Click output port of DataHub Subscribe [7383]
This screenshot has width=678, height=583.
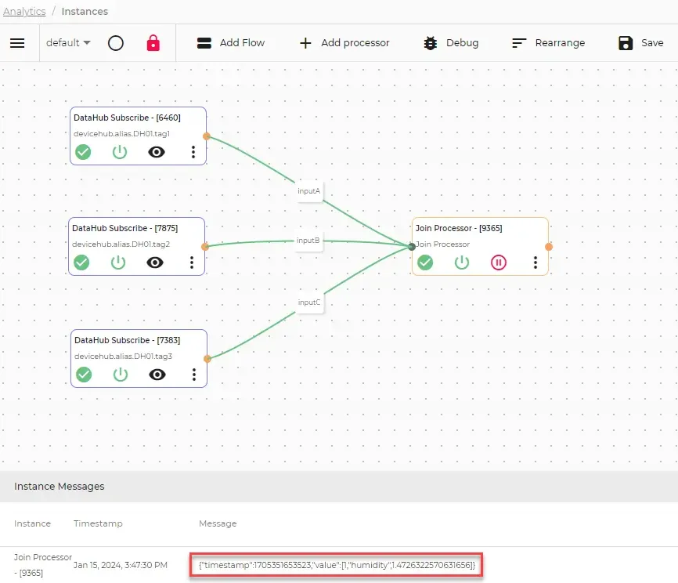tap(207, 359)
